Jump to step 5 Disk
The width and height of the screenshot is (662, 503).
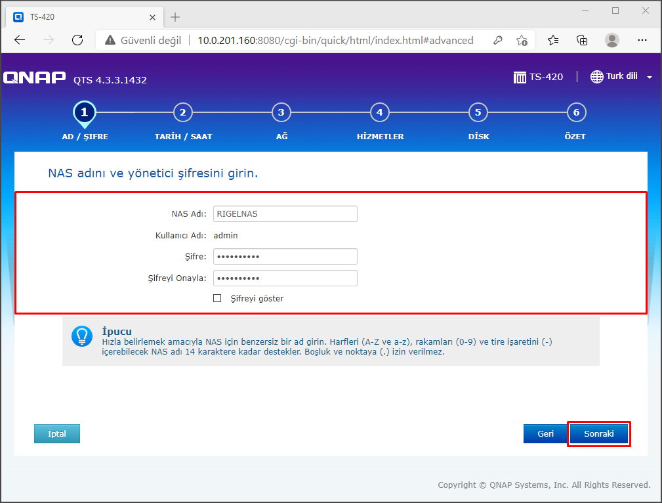[478, 112]
